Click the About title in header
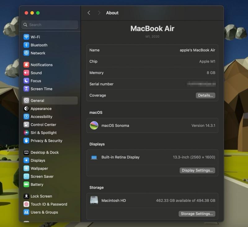 112,13
